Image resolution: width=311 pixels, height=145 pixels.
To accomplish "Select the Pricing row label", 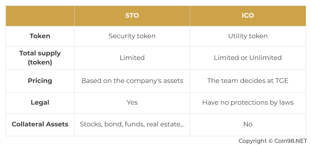I will point(40,81).
